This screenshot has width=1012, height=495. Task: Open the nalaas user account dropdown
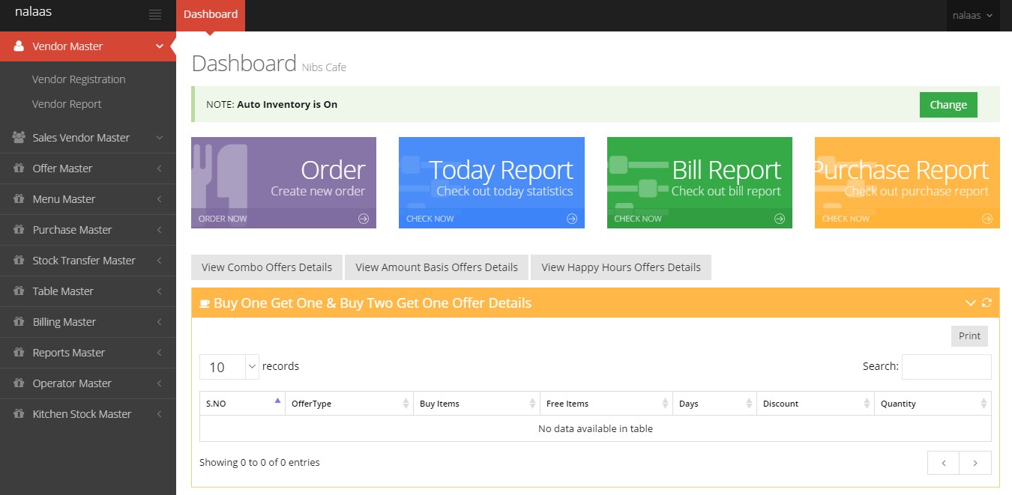972,15
